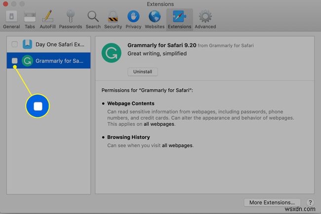The height and width of the screenshot is (214, 321).
Task: Open the Privacy hand icon pane
Action: pyautogui.click(x=133, y=20)
